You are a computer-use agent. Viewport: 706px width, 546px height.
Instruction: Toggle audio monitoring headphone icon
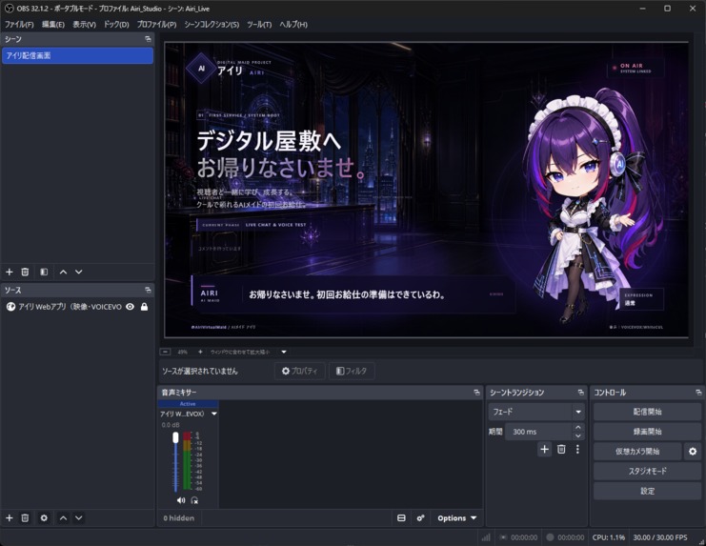coord(194,500)
